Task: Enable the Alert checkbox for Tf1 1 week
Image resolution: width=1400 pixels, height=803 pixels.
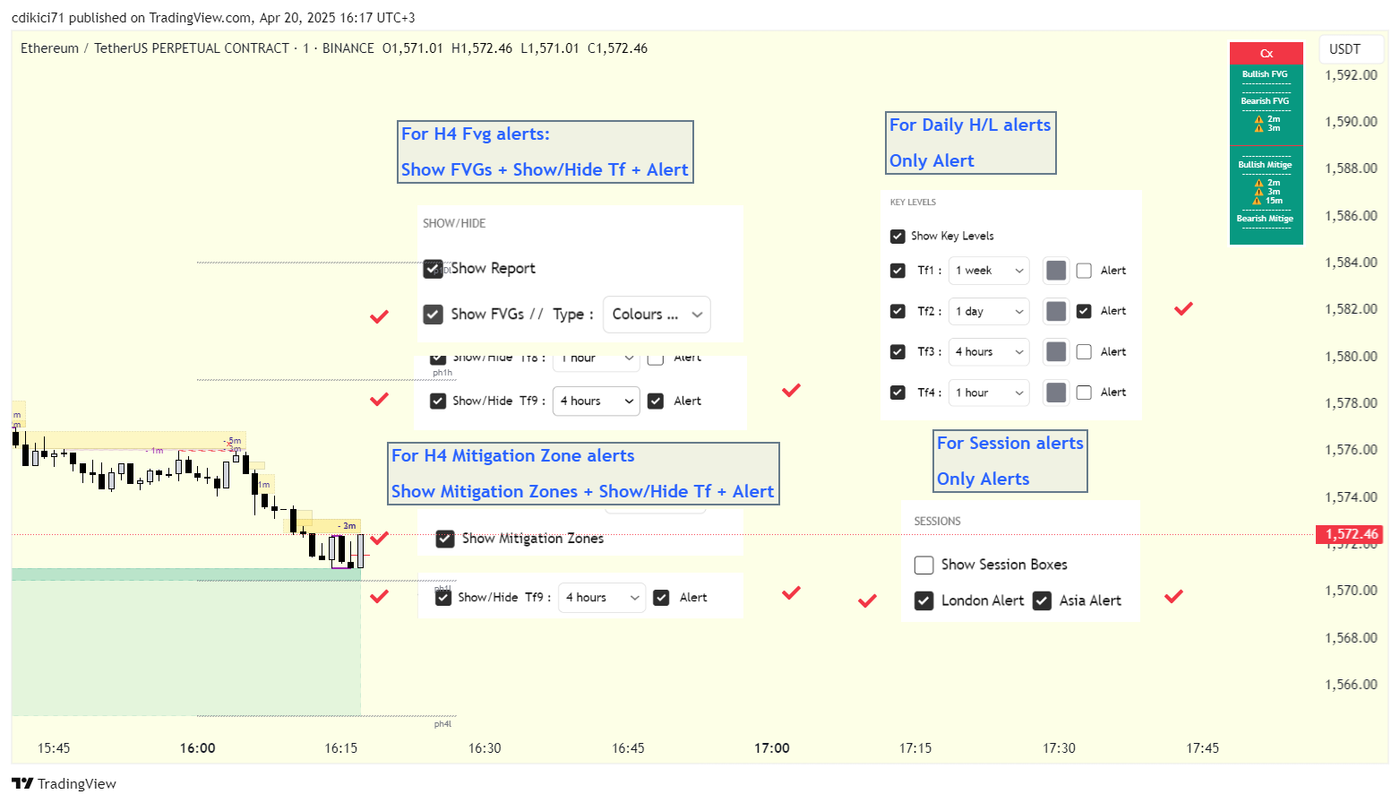Action: click(1084, 271)
